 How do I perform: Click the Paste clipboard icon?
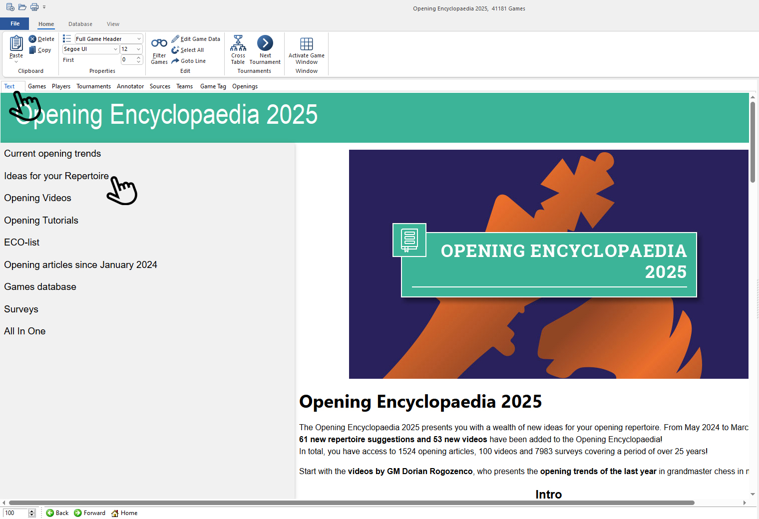[x=16, y=44]
